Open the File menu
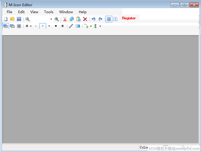The image size is (201, 152). (10, 12)
